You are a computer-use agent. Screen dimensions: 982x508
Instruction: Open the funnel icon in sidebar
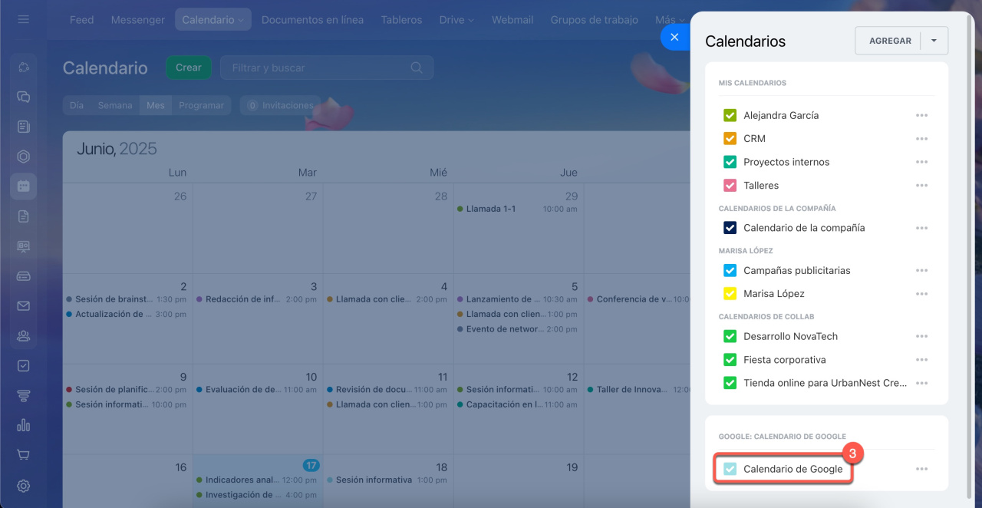[23, 396]
